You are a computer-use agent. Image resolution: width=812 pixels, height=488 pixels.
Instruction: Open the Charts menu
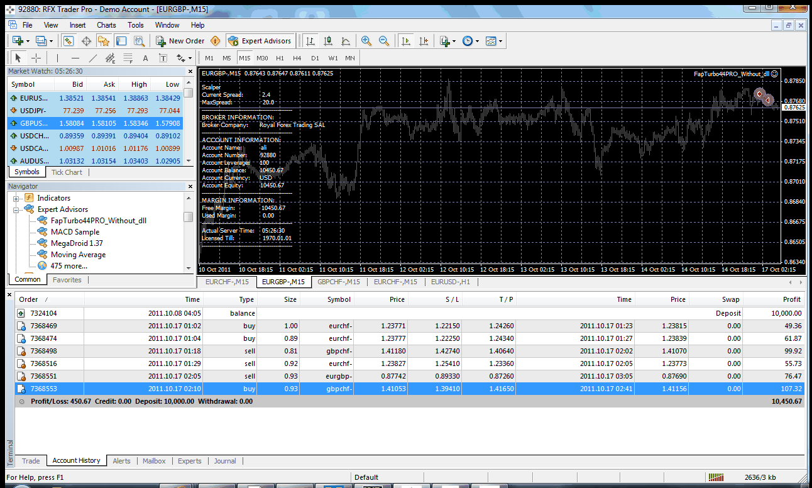coord(106,25)
